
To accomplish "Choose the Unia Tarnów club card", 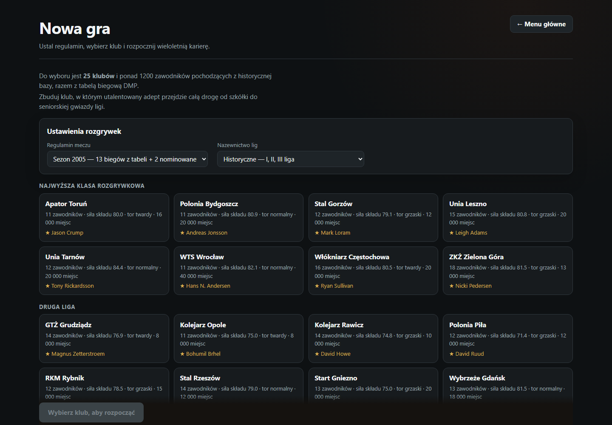I will (x=104, y=271).
